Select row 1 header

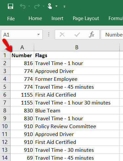pyautogui.click(x=5, y=55)
